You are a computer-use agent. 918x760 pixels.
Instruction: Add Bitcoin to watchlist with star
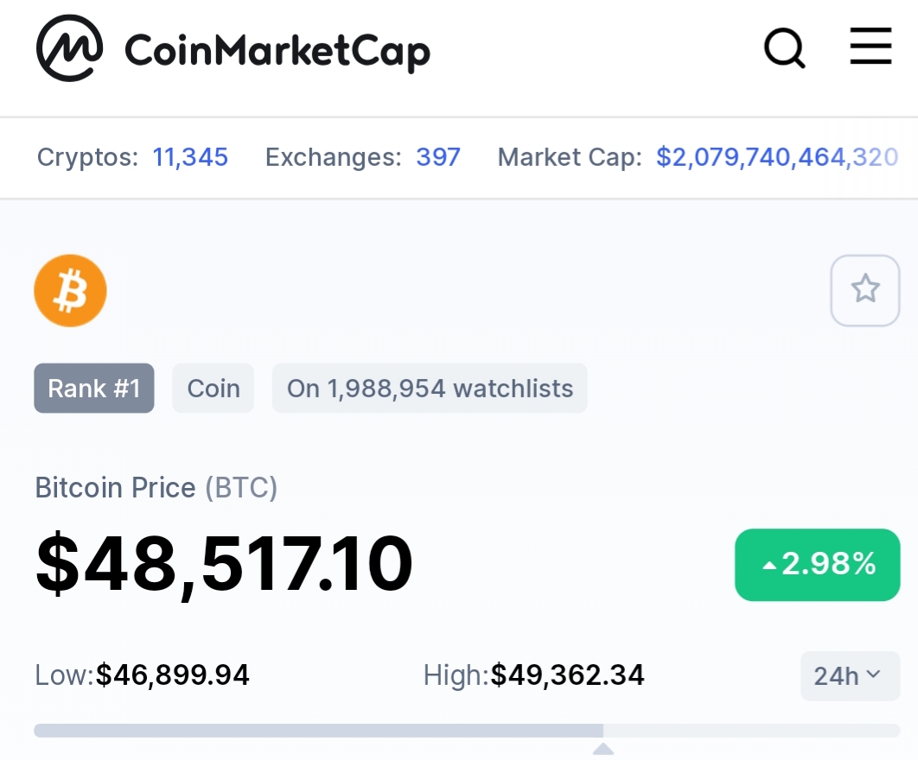864,290
